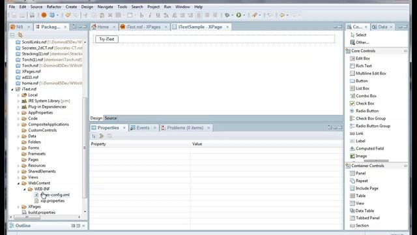Select the Repeat container control
Image resolution: width=417 pixels, height=235 pixels.
pyautogui.click(x=359, y=181)
